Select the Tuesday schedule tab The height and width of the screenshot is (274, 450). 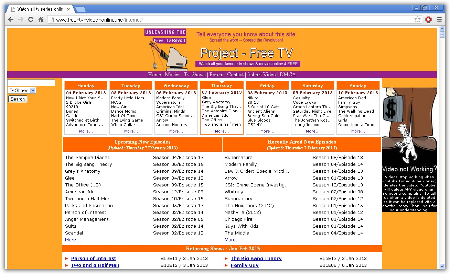pyautogui.click(x=131, y=86)
